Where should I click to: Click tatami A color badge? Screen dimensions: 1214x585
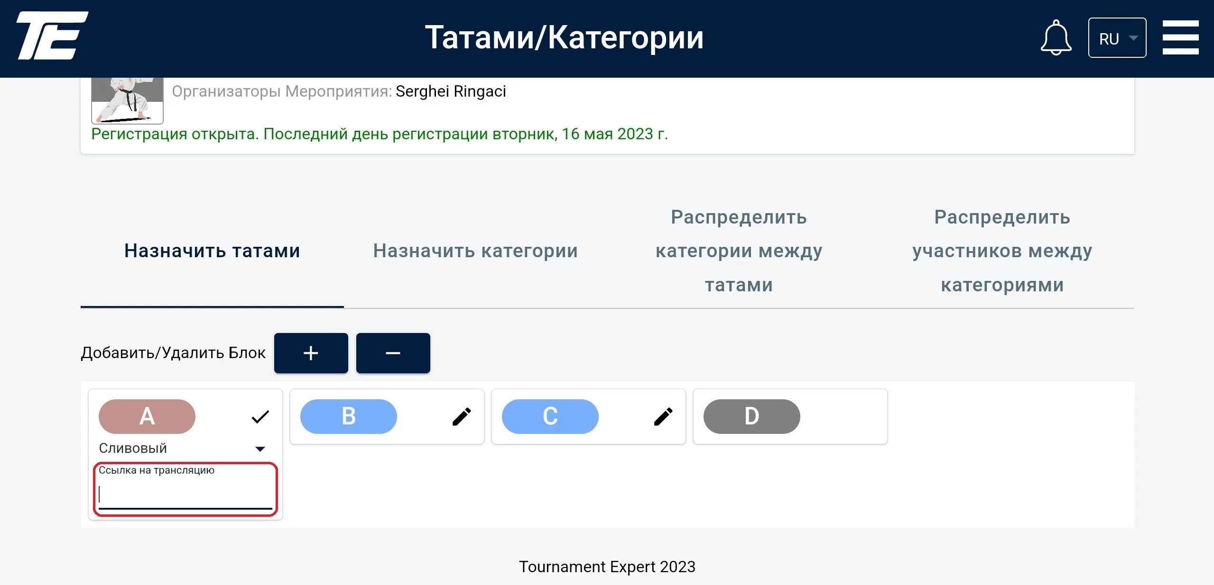coord(147,416)
